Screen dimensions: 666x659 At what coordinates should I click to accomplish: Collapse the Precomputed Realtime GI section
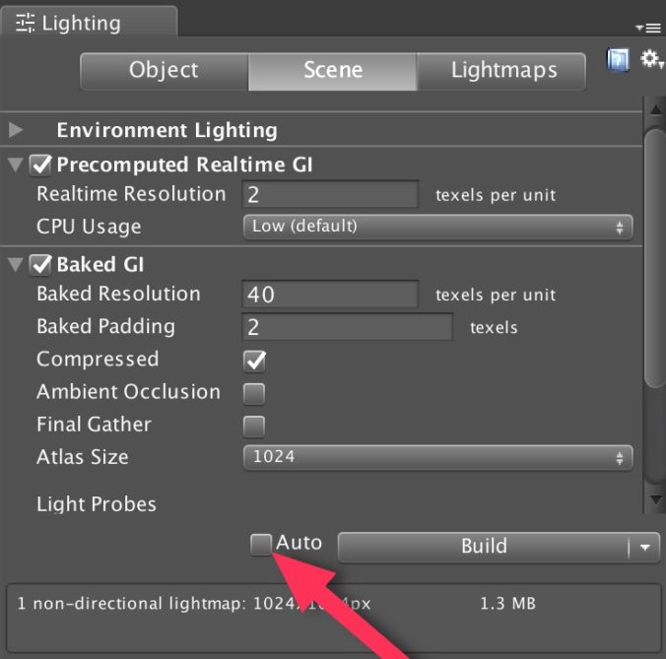coord(16,165)
